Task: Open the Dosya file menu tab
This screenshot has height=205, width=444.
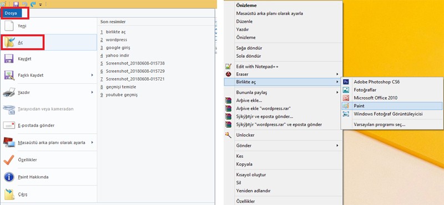Action: (x=11, y=13)
